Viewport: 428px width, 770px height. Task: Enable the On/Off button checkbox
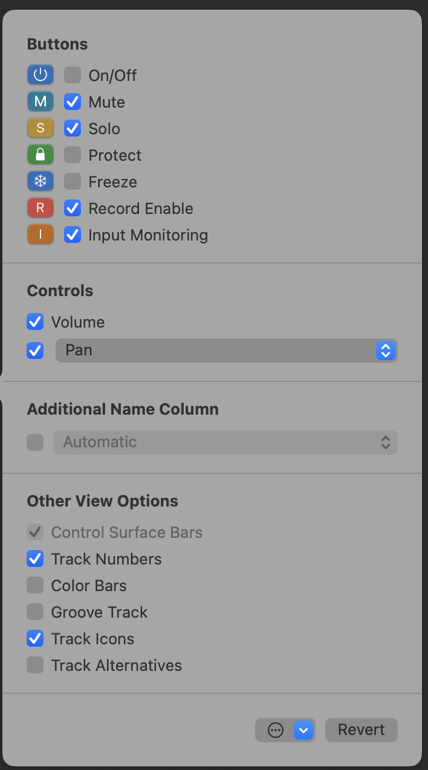click(x=73, y=75)
